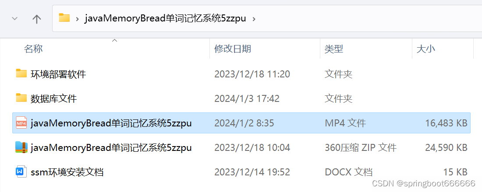Sort by 修改日期 column header
This screenshot has width=482, height=192.
click(233, 49)
